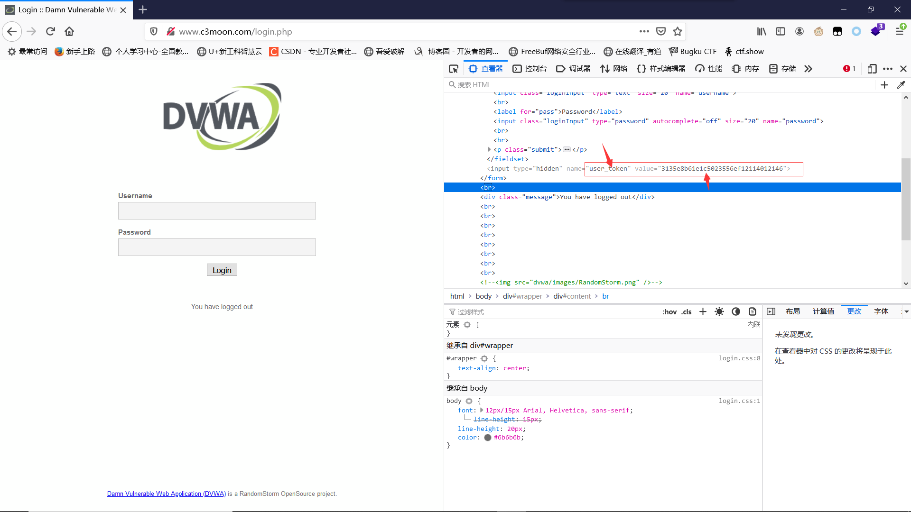Pick a color with the eyedropper

pos(901,85)
